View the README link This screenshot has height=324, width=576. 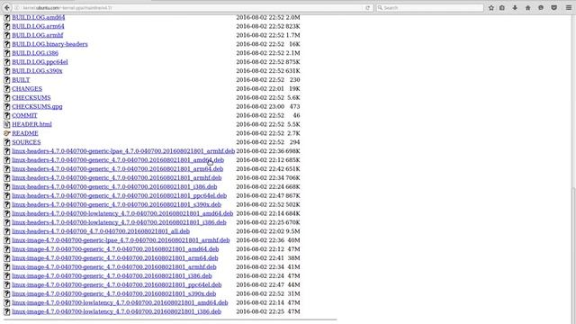click(x=25, y=133)
